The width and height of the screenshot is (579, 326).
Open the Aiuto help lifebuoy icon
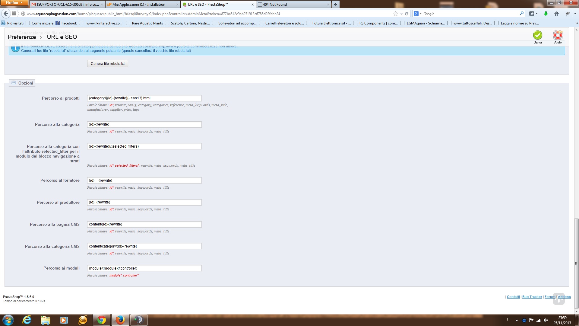[x=558, y=35]
